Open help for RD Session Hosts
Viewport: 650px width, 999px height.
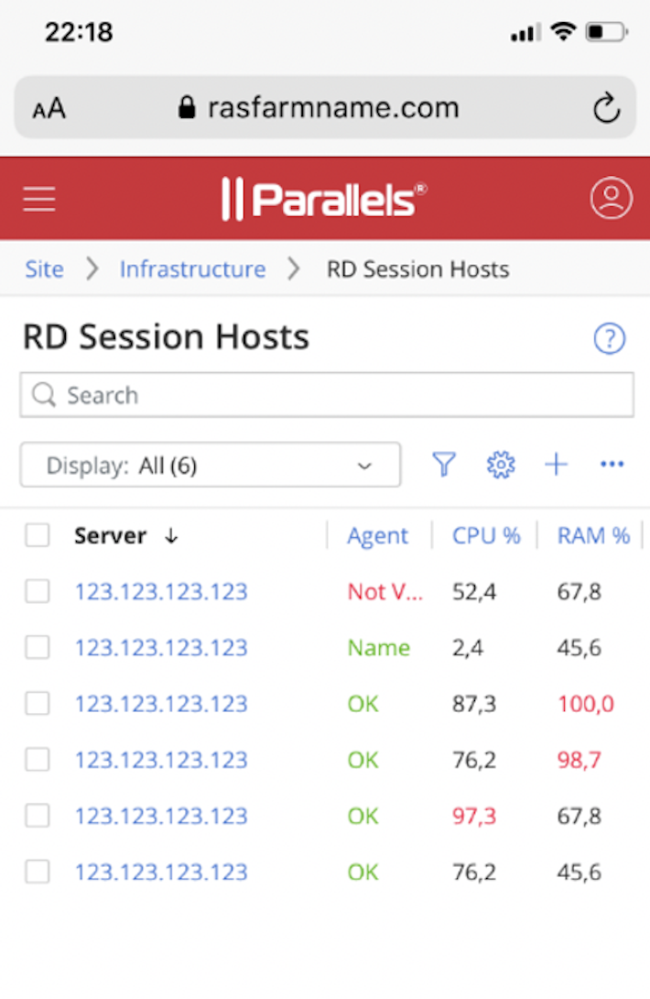point(609,338)
